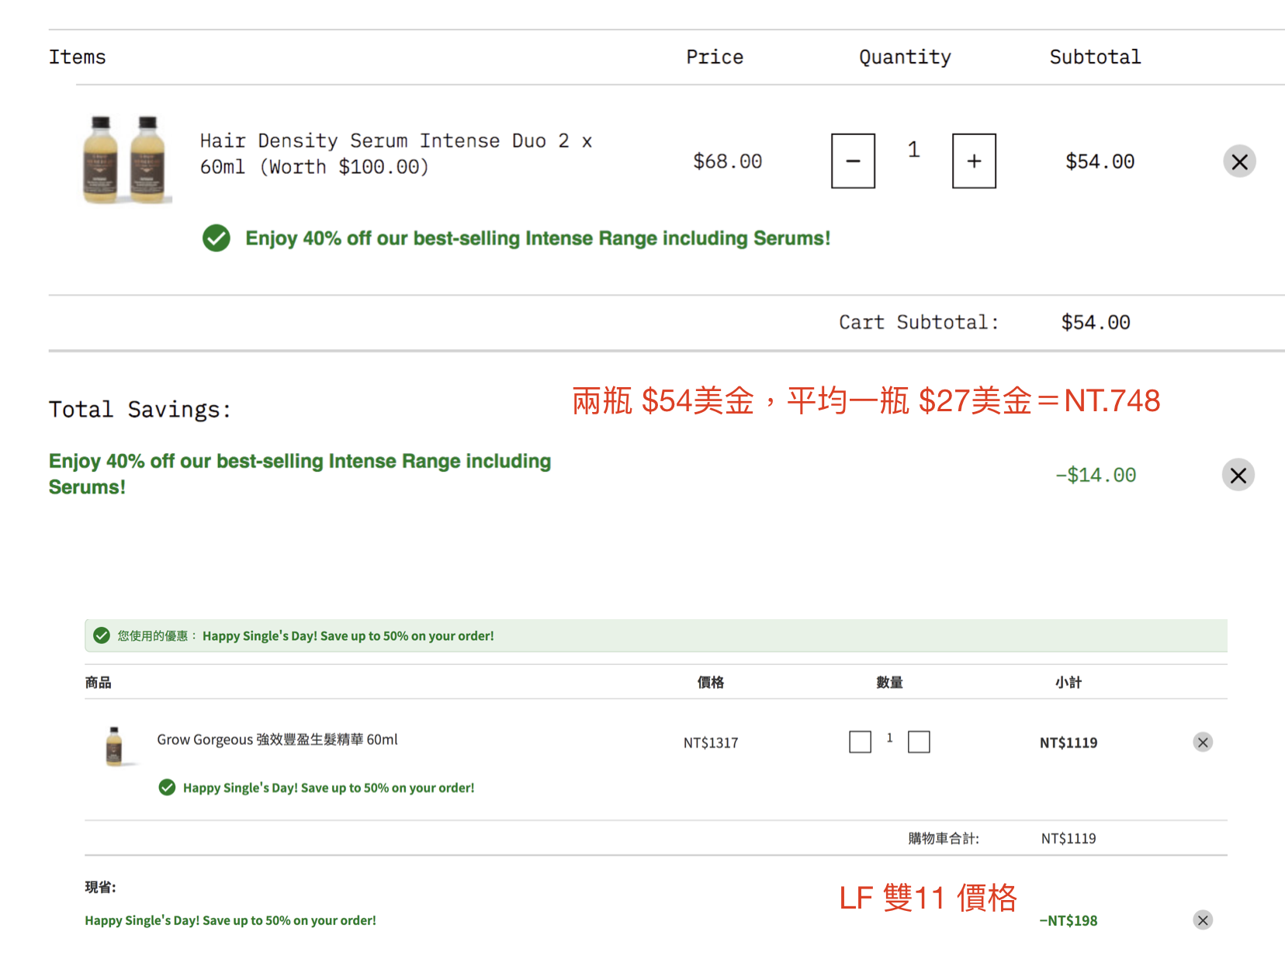The width and height of the screenshot is (1285, 973).
Task: Click the 購物車合計 NT$1119 total
Action: [x=1069, y=838]
